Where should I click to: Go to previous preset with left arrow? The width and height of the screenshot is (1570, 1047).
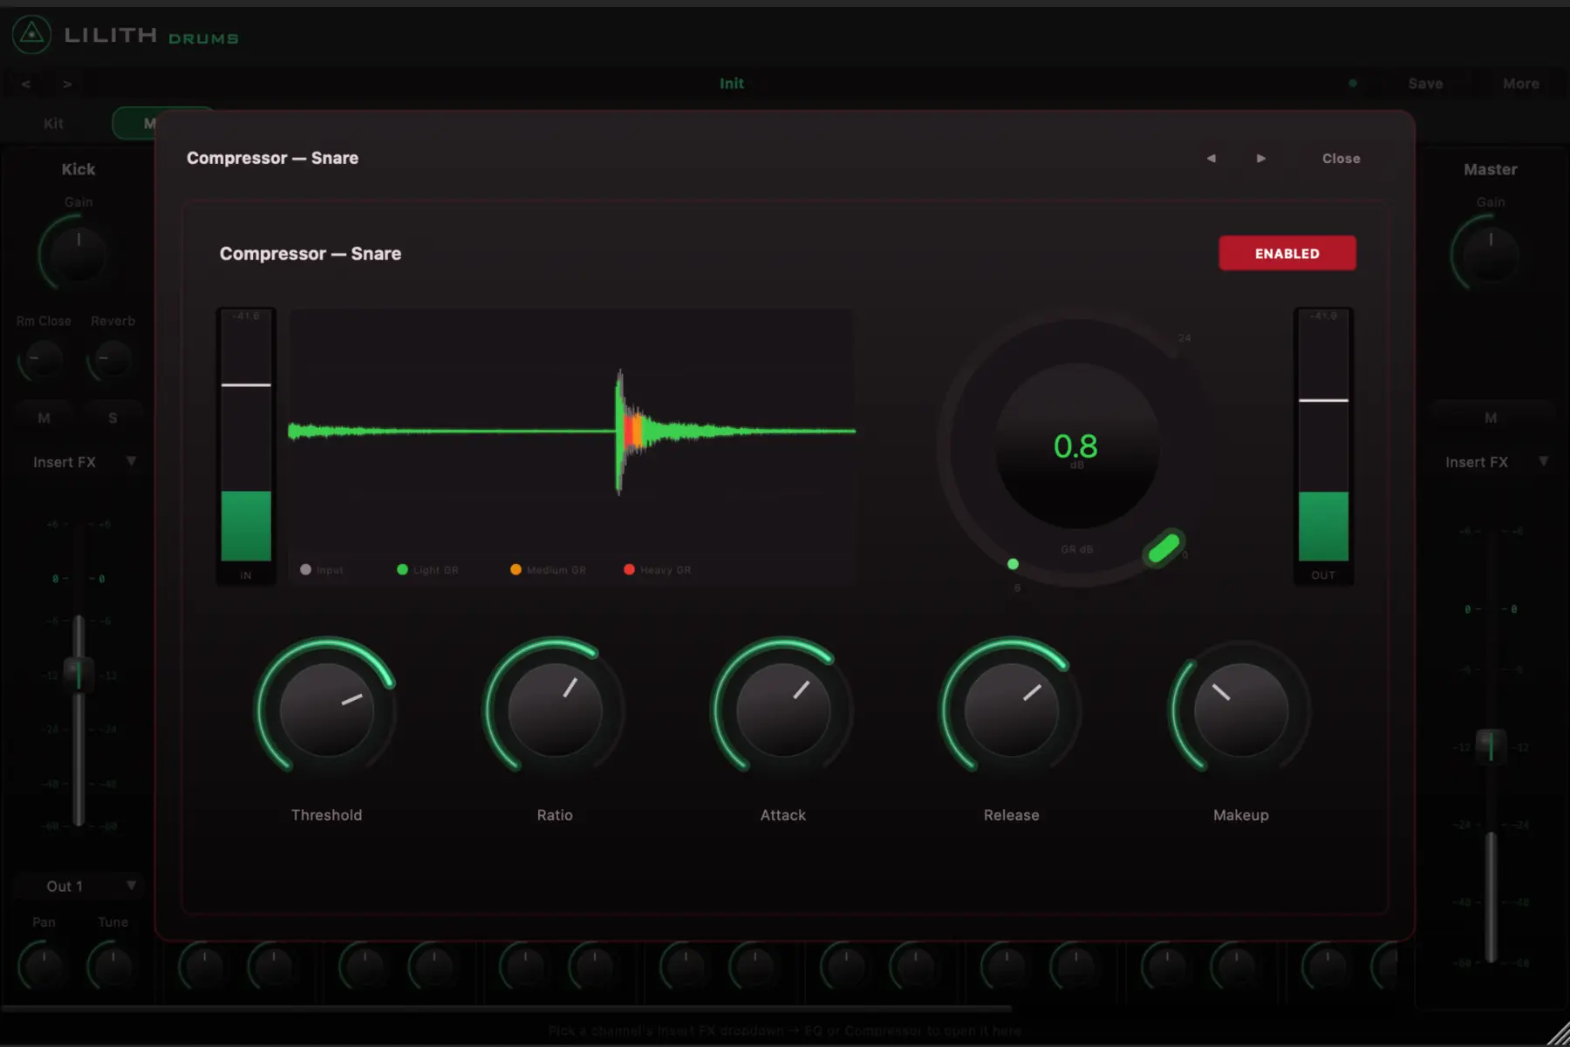point(26,84)
